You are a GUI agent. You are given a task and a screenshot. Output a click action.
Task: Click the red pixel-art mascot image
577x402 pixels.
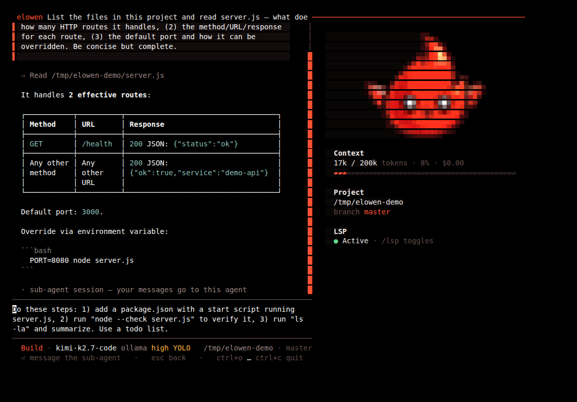425,86
